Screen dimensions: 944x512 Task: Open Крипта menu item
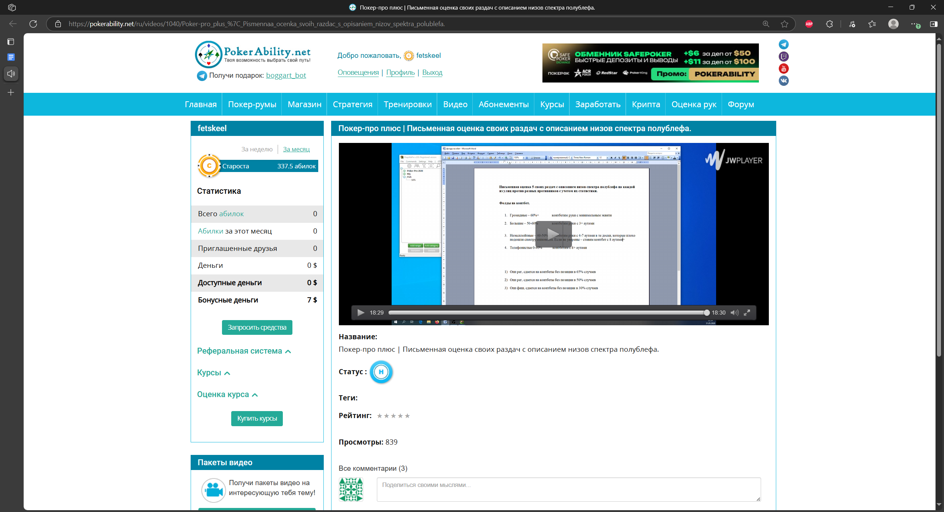646,104
